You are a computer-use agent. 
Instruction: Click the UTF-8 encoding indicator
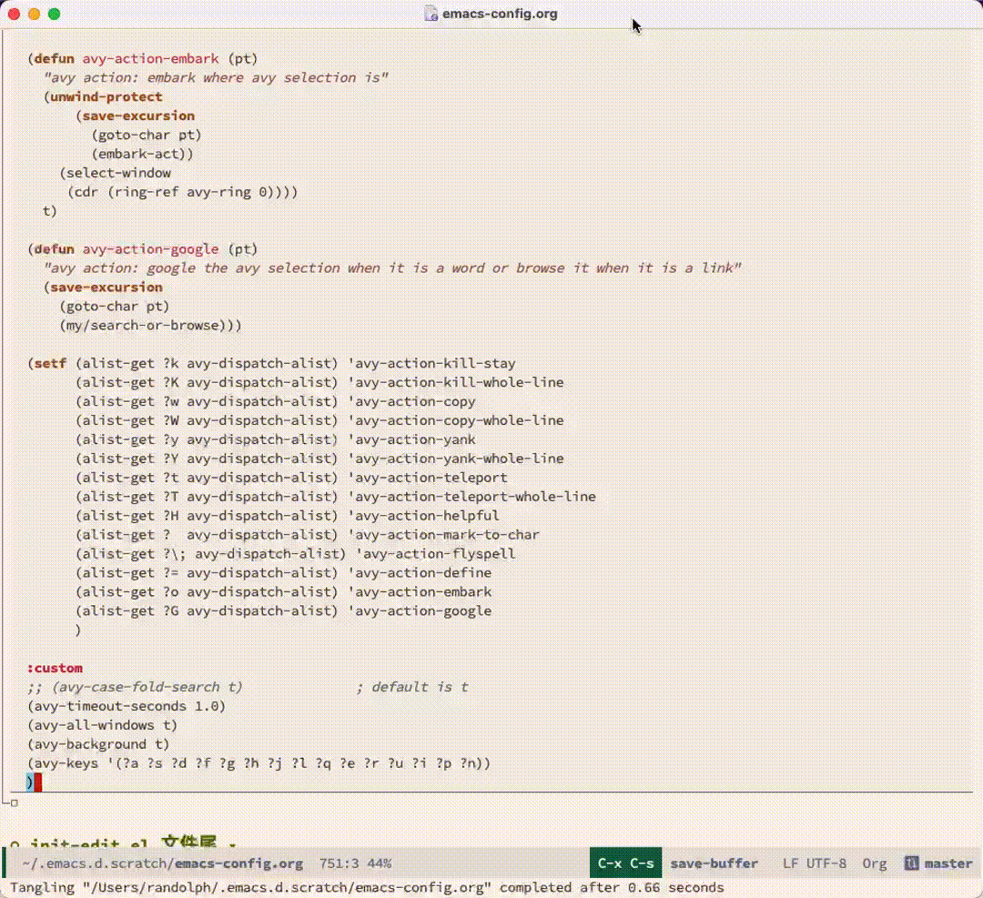point(826,863)
